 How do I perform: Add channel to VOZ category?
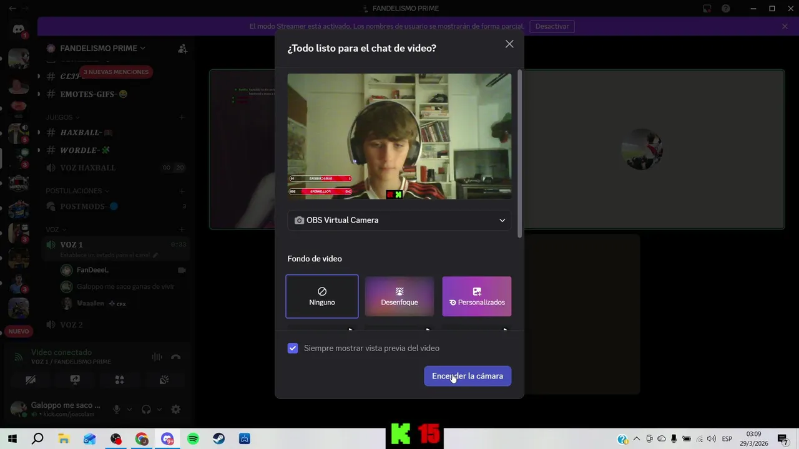(182, 229)
